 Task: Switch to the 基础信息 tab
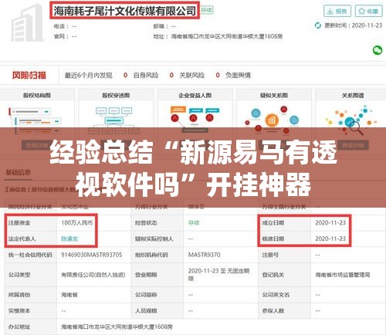pyautogui.click(x=19, y=172)
